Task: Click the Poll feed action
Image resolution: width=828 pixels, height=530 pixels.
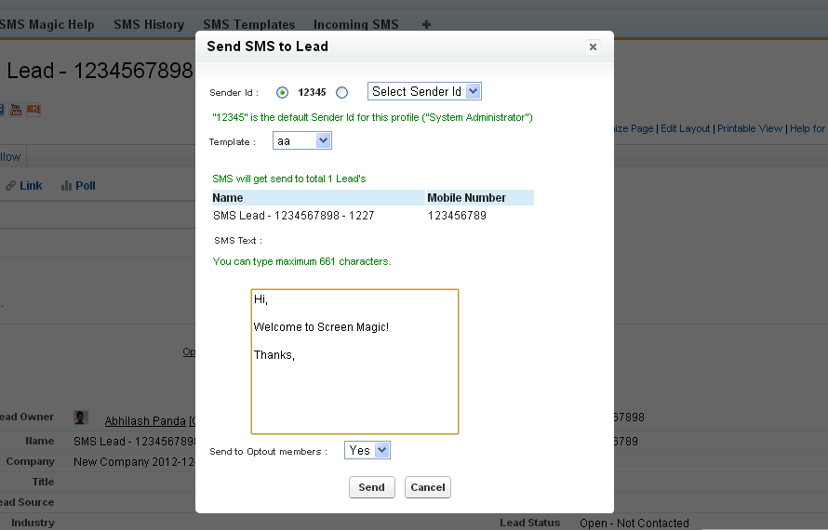Action: coord(85,186)
